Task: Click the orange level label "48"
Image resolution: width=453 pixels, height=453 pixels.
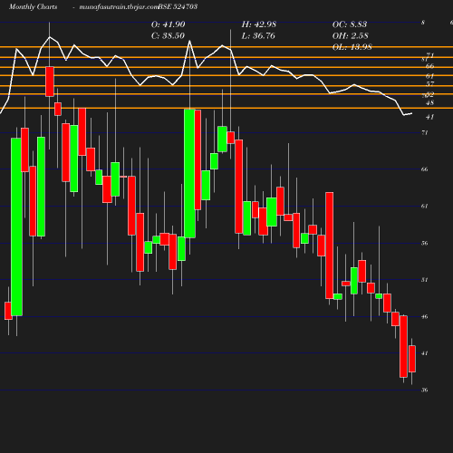Action: (x=430, y=103)
